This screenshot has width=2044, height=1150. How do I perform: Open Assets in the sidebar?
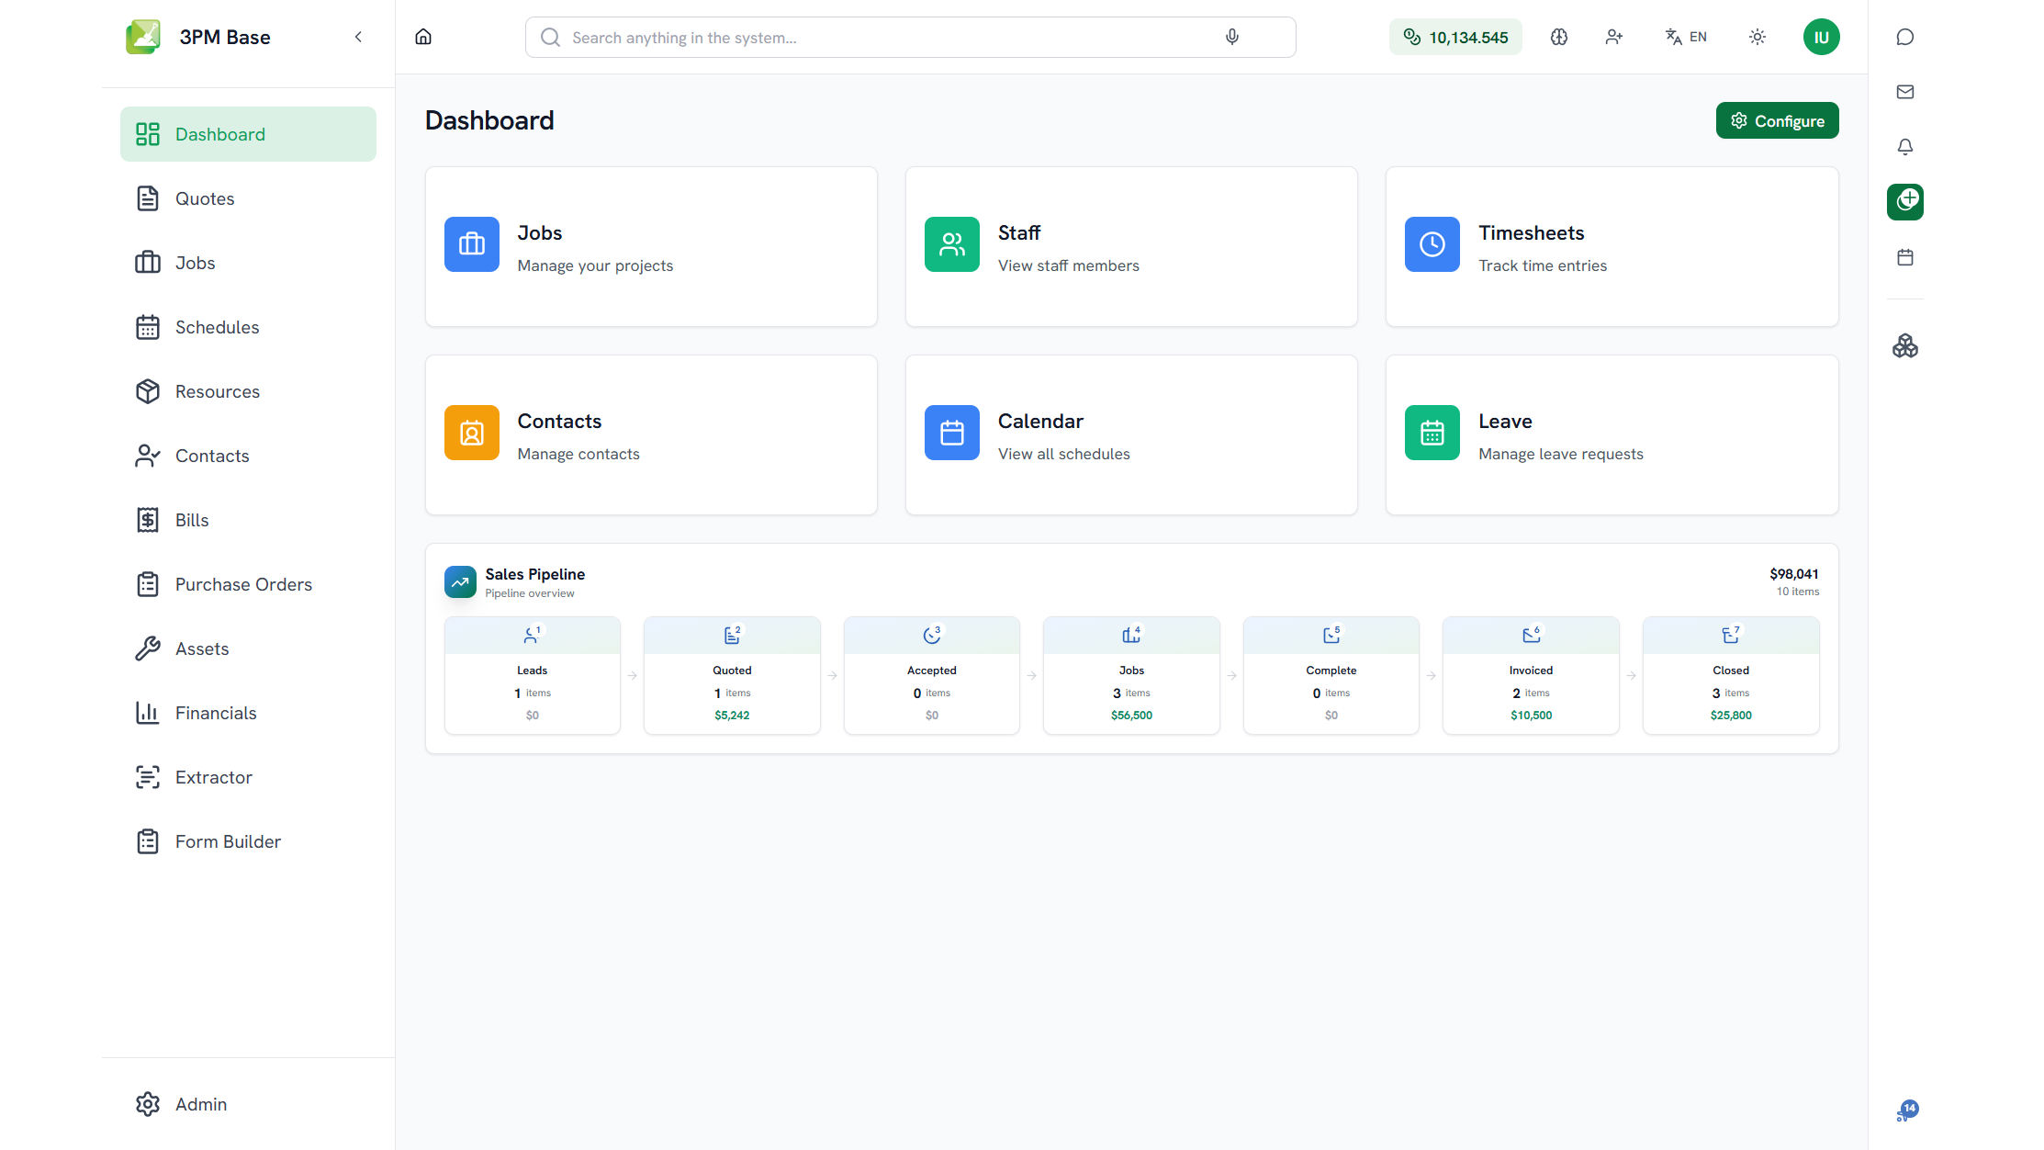click(x=248, y=648)
